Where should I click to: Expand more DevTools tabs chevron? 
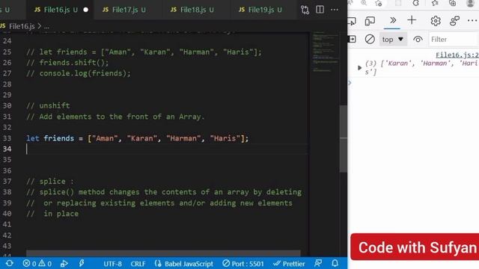pos(393,20)
